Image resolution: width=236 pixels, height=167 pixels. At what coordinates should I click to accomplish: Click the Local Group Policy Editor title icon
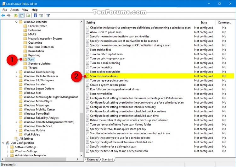click(3, 4)
